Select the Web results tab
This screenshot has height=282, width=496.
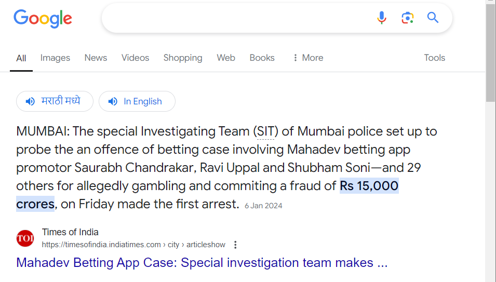click(x=226, y=58)
